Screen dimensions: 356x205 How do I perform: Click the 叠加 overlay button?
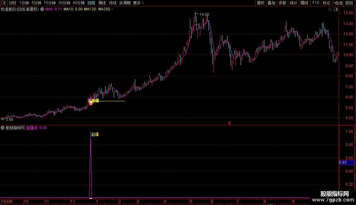pyautogui.click(x=271, y=3)
